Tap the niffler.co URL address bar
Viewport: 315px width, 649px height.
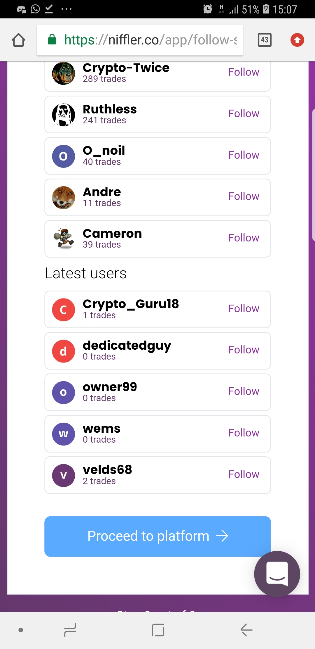150,40
